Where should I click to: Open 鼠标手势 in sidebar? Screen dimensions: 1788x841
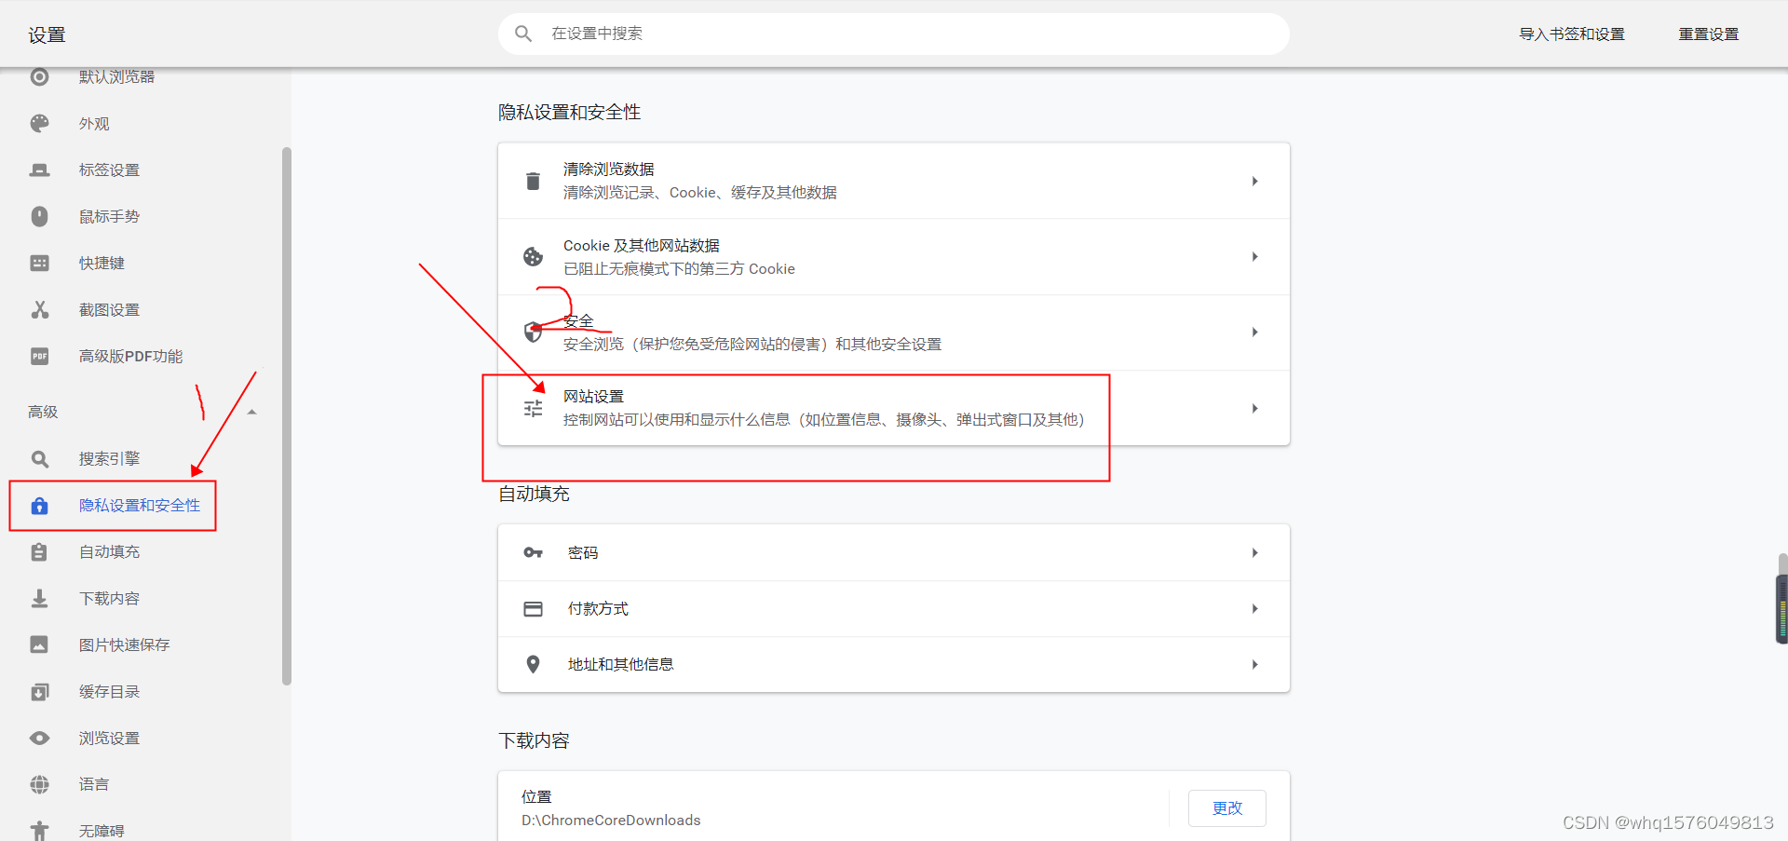tap(109, 216)
